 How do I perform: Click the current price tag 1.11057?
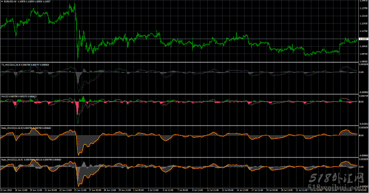click(x=363, y=39)
